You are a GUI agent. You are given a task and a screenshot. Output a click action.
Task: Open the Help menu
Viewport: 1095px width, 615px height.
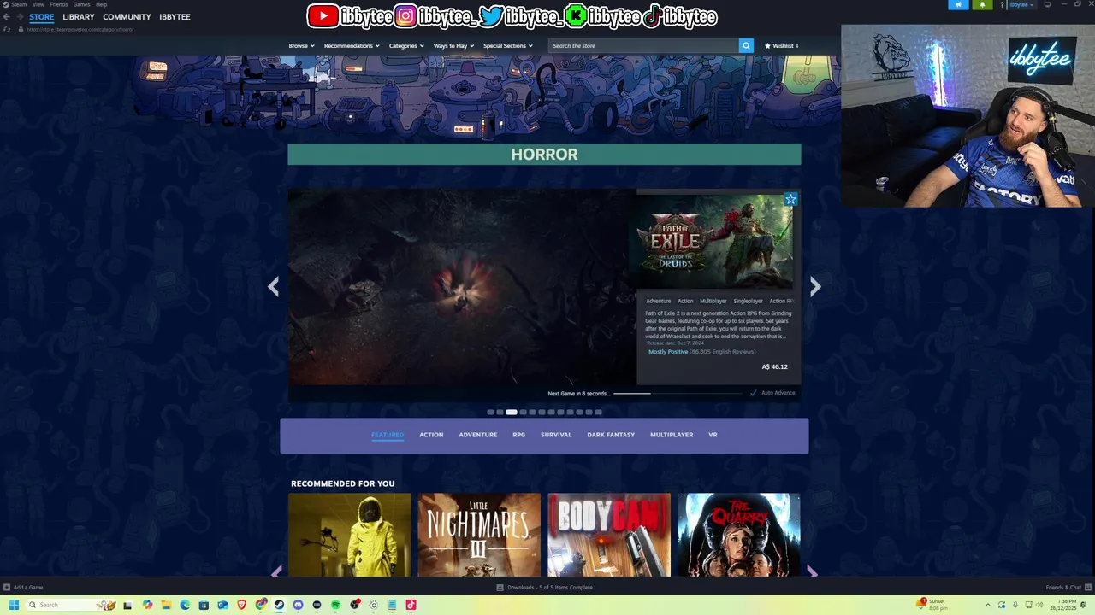pos(101,4)
